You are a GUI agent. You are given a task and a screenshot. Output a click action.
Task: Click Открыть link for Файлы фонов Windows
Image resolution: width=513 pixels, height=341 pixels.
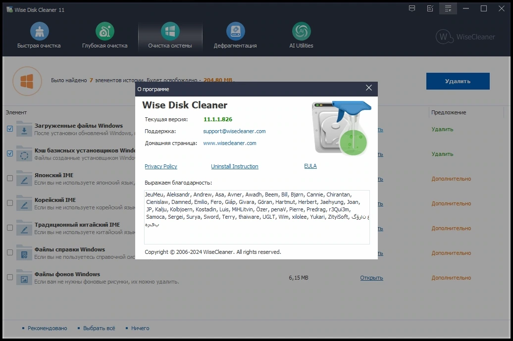point(371,278)
